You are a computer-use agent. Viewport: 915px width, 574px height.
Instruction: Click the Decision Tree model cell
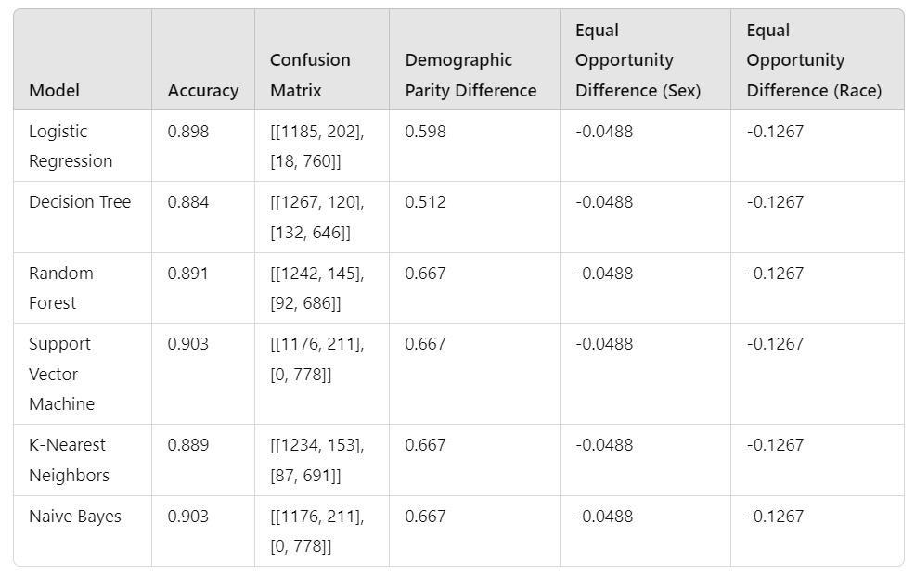(x=80, y=202)
